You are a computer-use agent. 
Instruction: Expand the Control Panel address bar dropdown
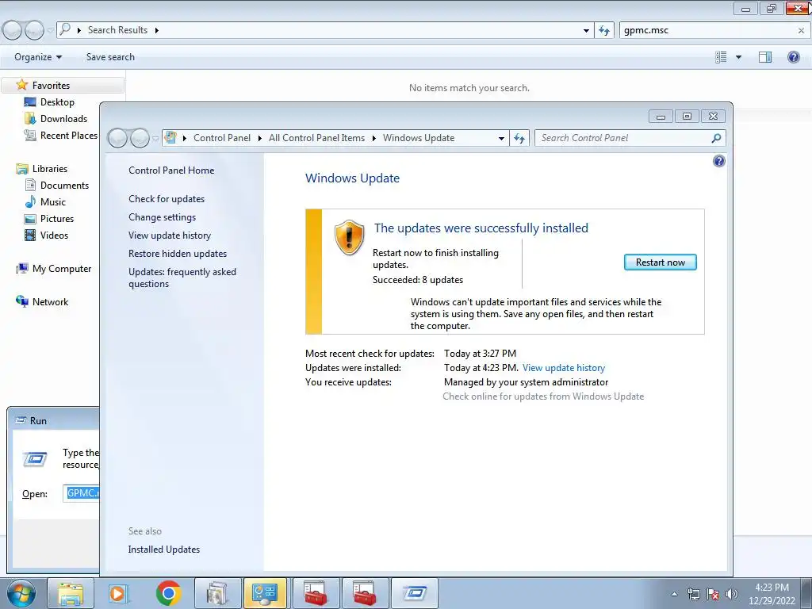point(501,138)
